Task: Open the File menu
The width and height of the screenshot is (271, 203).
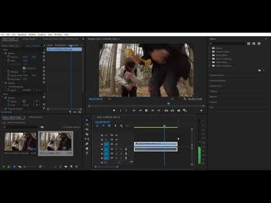Action: click(x=2, y=34)
